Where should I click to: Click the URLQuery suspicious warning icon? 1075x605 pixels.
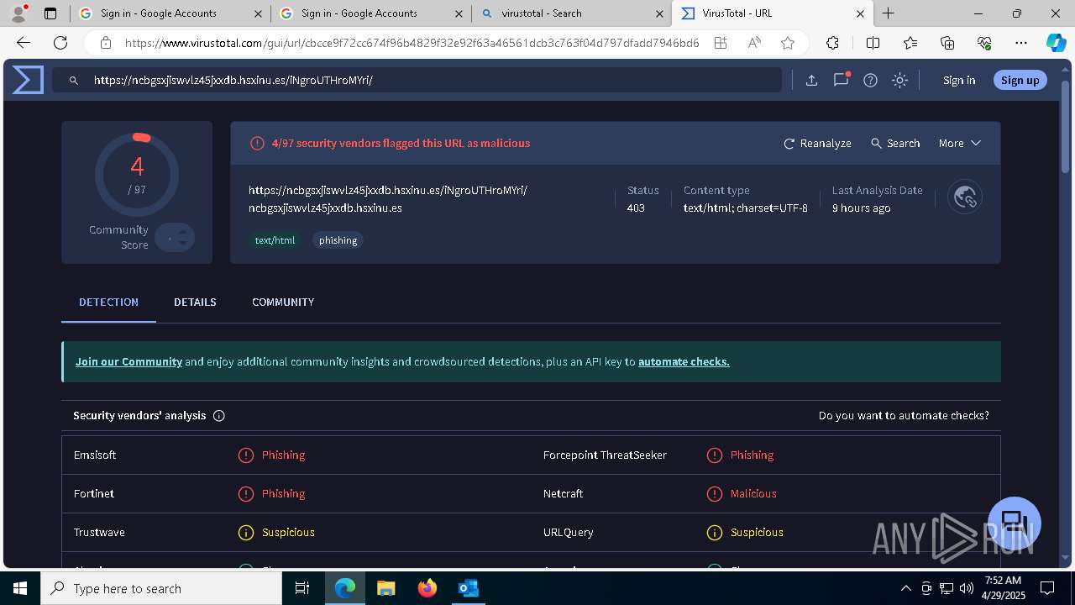(x=714, y=533)
